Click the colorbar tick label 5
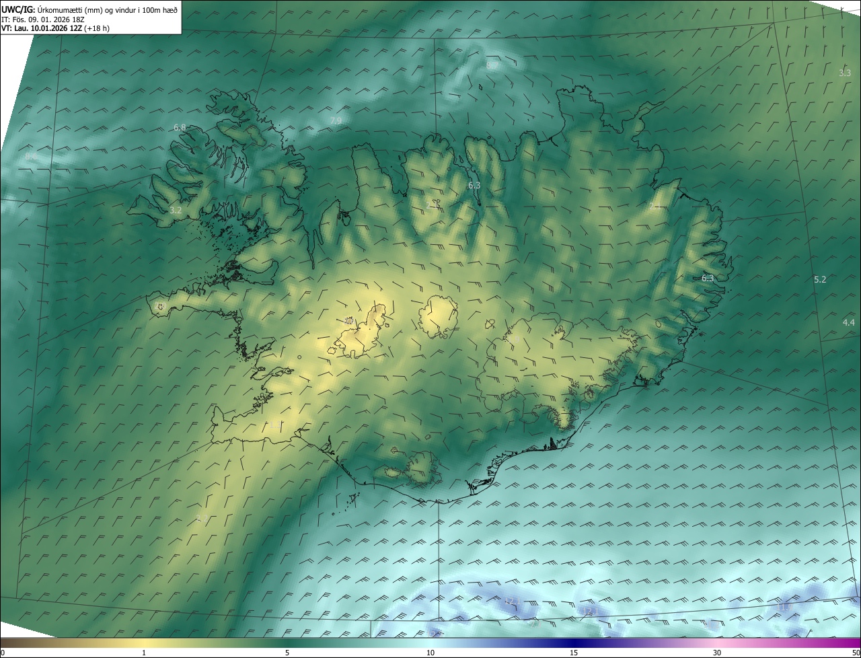The image size is (861, 658). (x=287, y=653)
